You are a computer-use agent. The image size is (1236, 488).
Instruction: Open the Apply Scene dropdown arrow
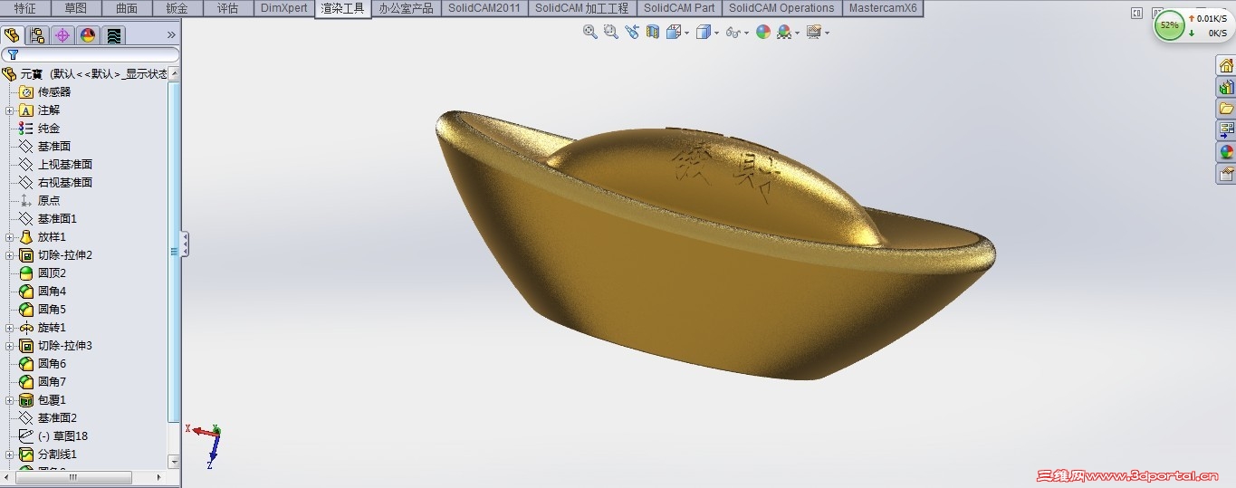pyautogui.click(x=797, y=33)
